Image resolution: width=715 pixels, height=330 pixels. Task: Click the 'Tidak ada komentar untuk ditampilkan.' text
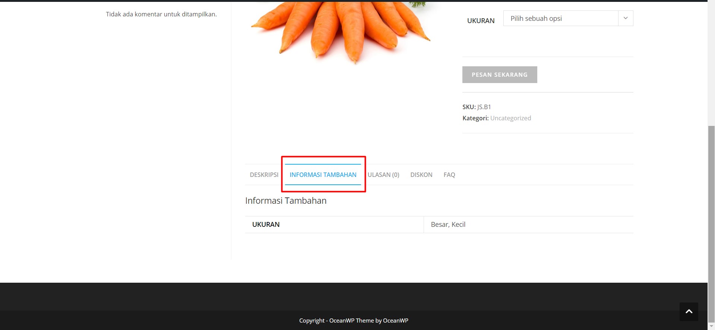tap(161, 14)
